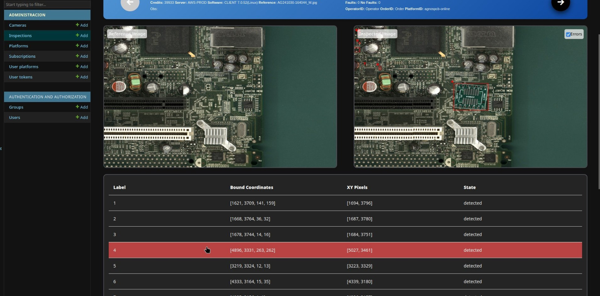Add a new User platform entry
This screenshot has height=296, width=600.
pos(82,66)
